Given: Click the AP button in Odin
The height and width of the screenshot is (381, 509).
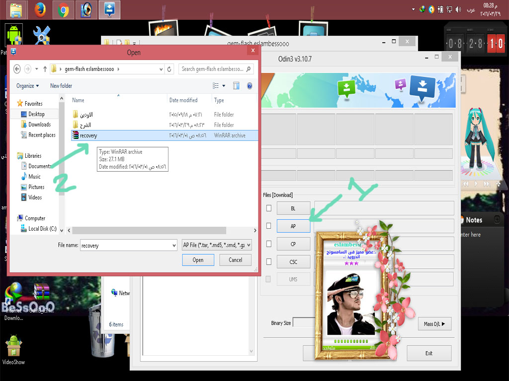Looking at the screenshot, I should point(293,226).
